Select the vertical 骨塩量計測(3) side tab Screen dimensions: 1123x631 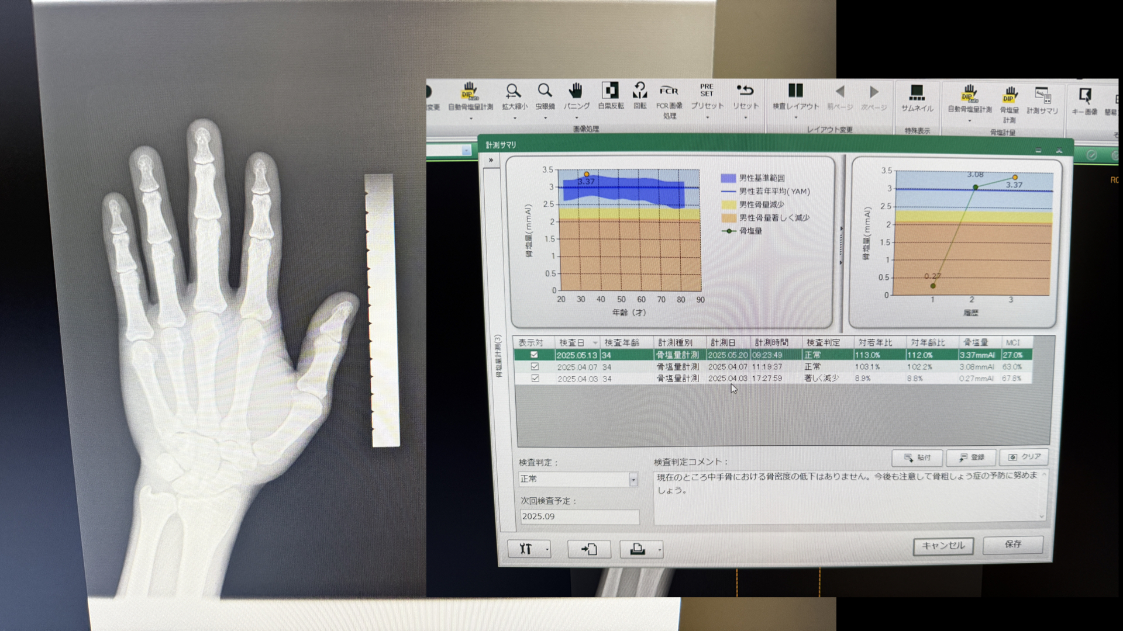click(x=498, y=356)
